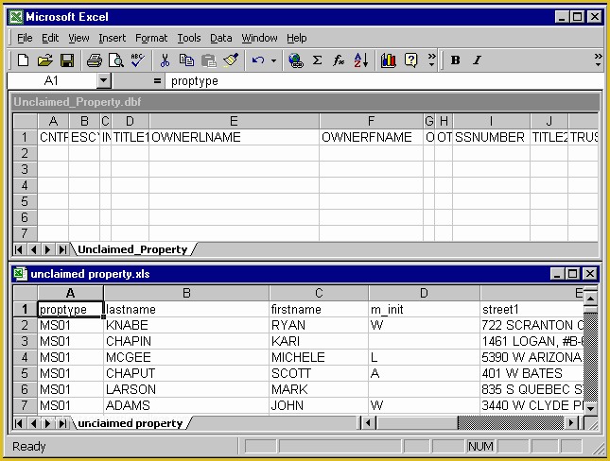Screen dimensions: 610x461
Task: Open the Data menu
Action: click(x=221, y=38)
